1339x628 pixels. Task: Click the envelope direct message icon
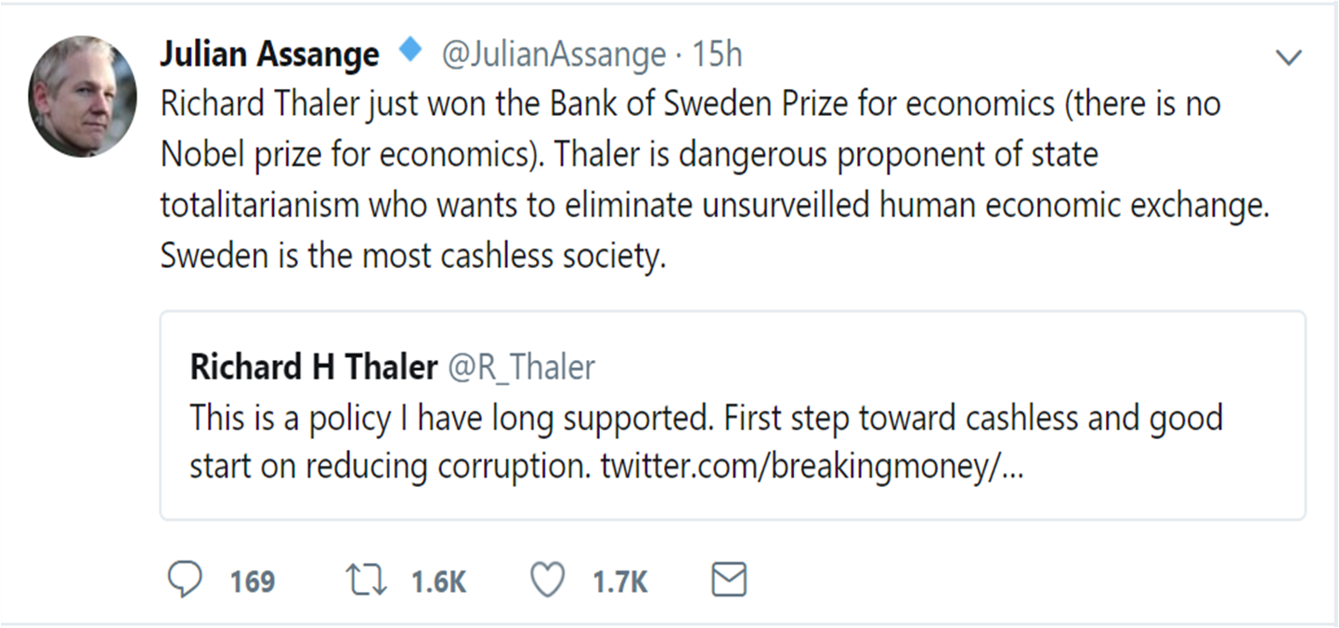[x=729, y=581]
